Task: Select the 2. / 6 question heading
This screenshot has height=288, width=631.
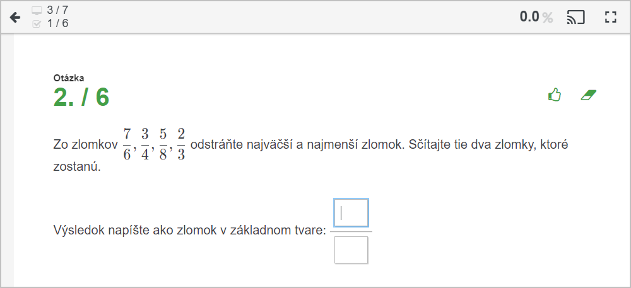Action: 81,97
